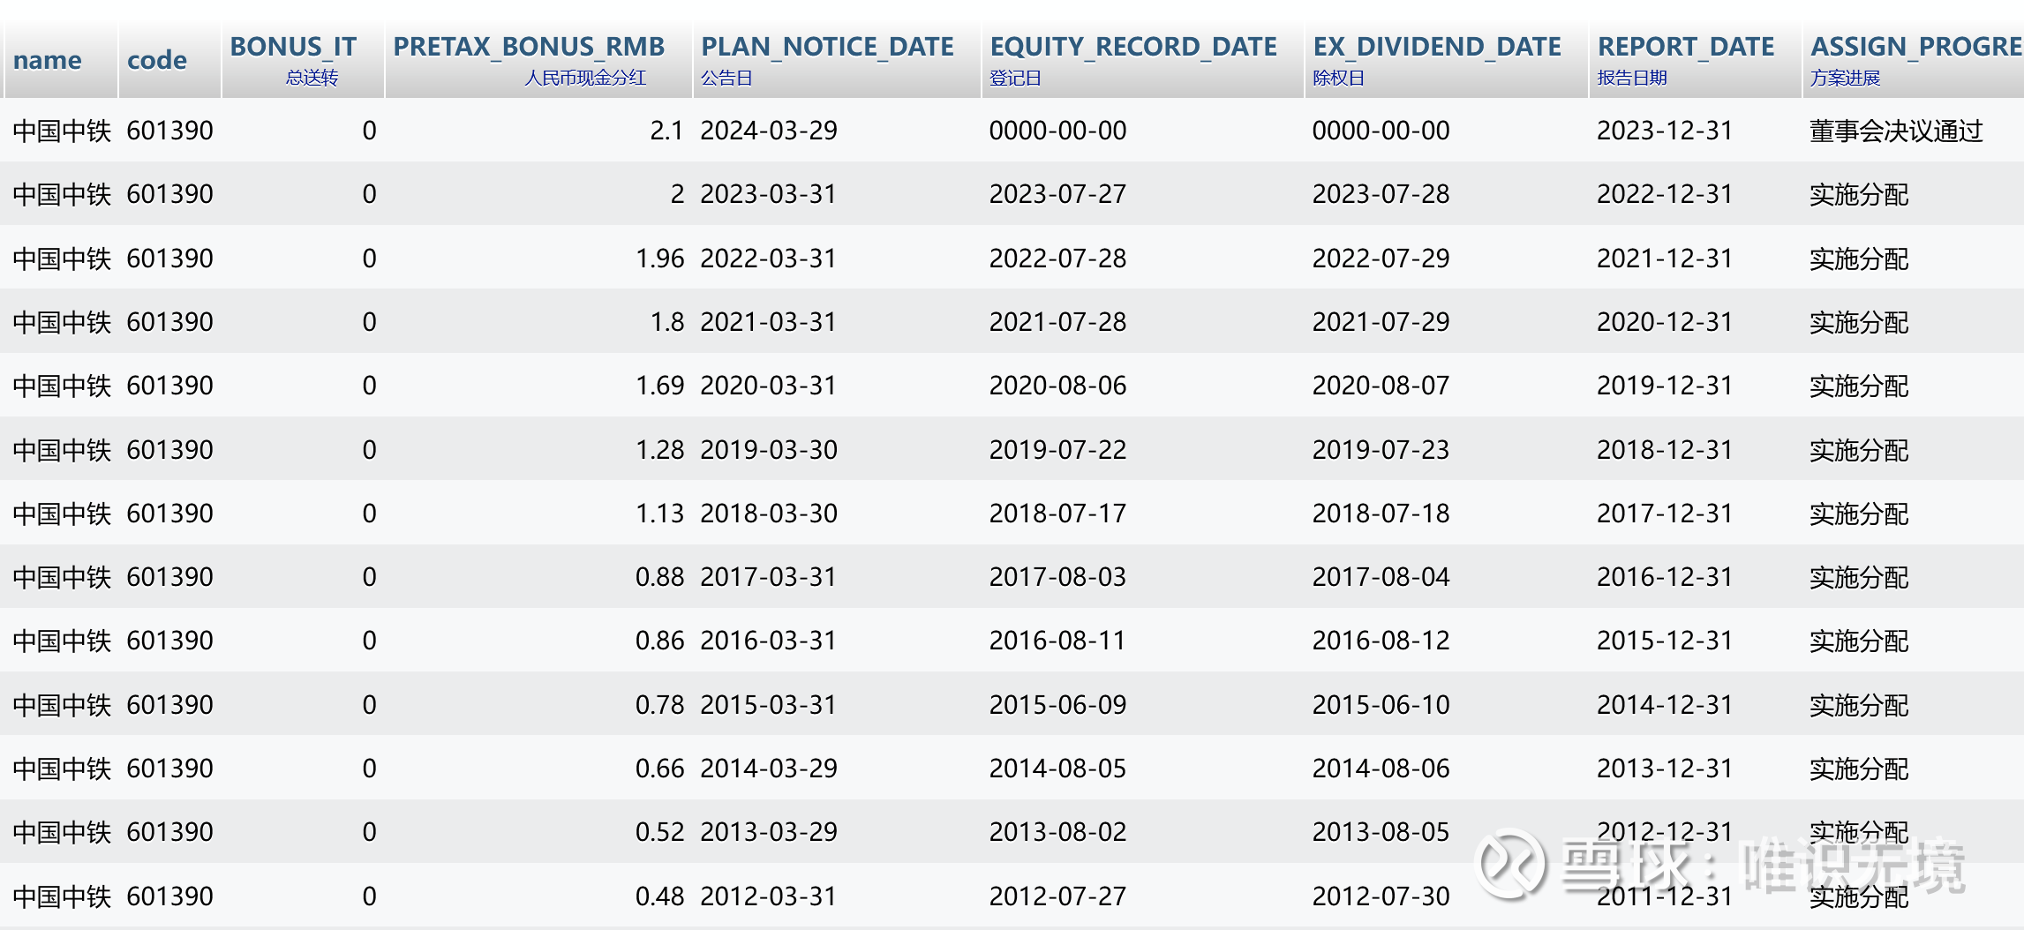The image size is (2024, 930).
Task: Select the 2015-06-09 record date cell
Action: (1143, 704)
